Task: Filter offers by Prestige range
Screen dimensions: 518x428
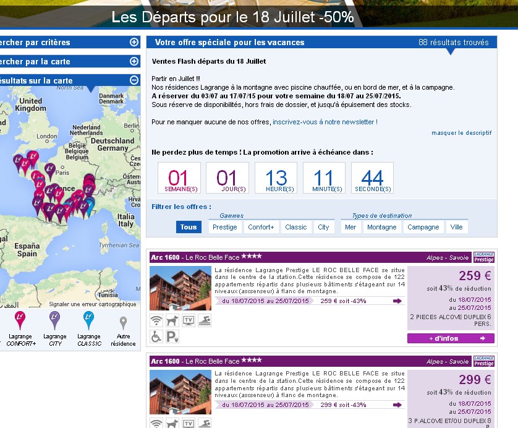Action: coord(224,227)
